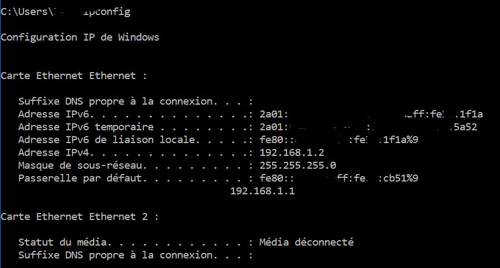Click the 'Carte Ethernet Ethernet 2 :' header
The image size is (500, 268).
click(x=80, y=217)
